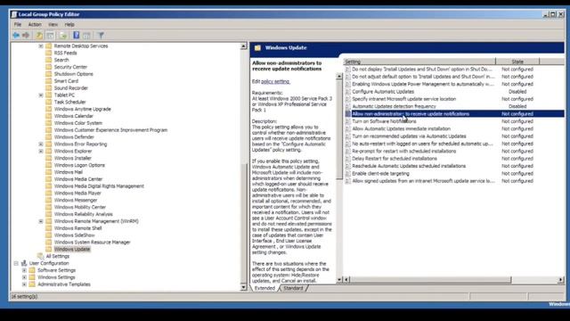Expand the Windows Explorer tree node
Image resolution: width=570 pixels, height=321 pixels.
[x=41, y=151]
